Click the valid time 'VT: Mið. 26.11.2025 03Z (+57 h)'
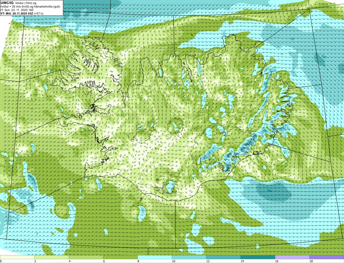Image resolution: width=344 pixels, height=263 pixels. [x=22, y=13]
